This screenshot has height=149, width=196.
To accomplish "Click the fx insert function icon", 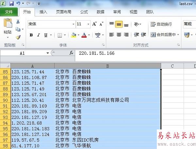I will [71, 53].
